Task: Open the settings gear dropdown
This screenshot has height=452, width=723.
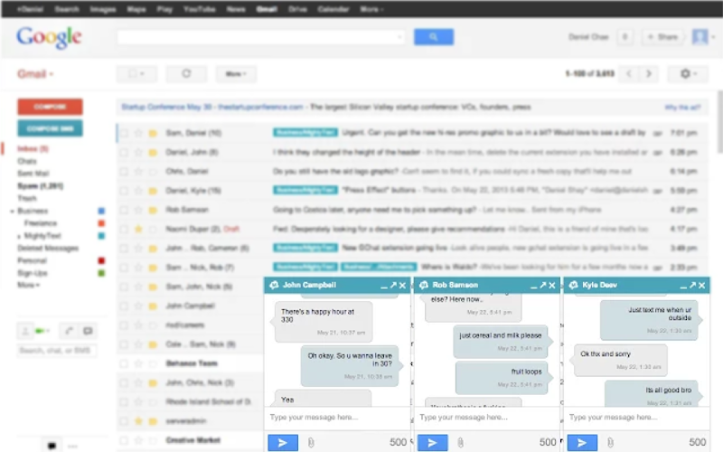Action: point(688,74)
